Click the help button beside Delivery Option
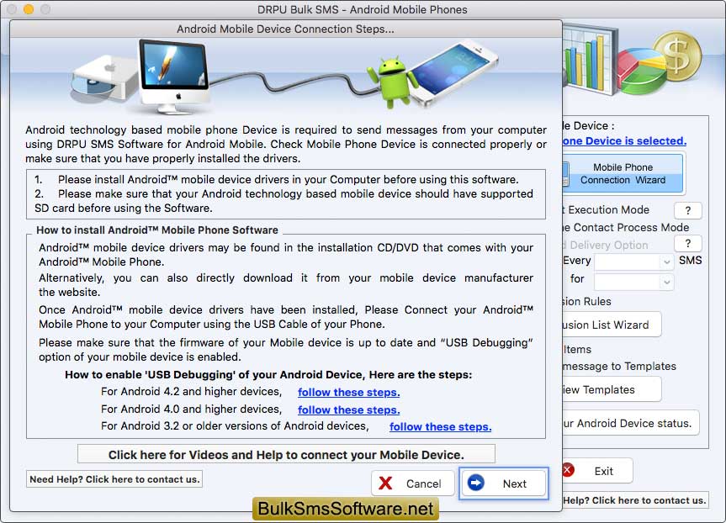This screenshot has width=726, height=523. pos(688,244)
